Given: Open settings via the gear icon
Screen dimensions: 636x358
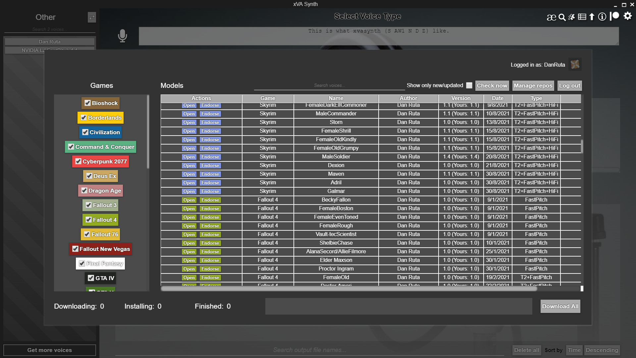Looking at the screenshot, I should 628,17.
